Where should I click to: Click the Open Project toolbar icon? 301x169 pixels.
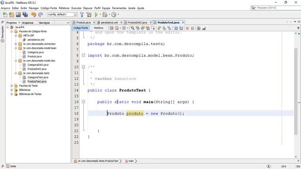(x=18, y=15)
